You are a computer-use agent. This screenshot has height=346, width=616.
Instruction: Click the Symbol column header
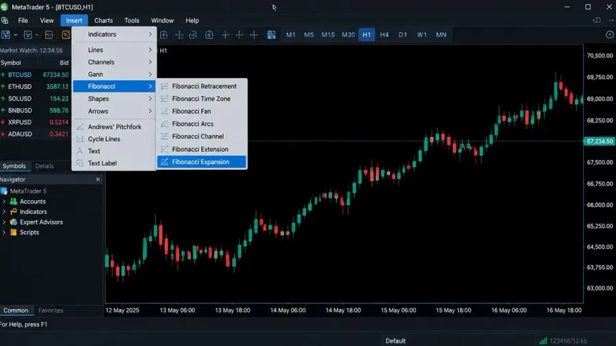pyautogui.click(x=10, y=63)
